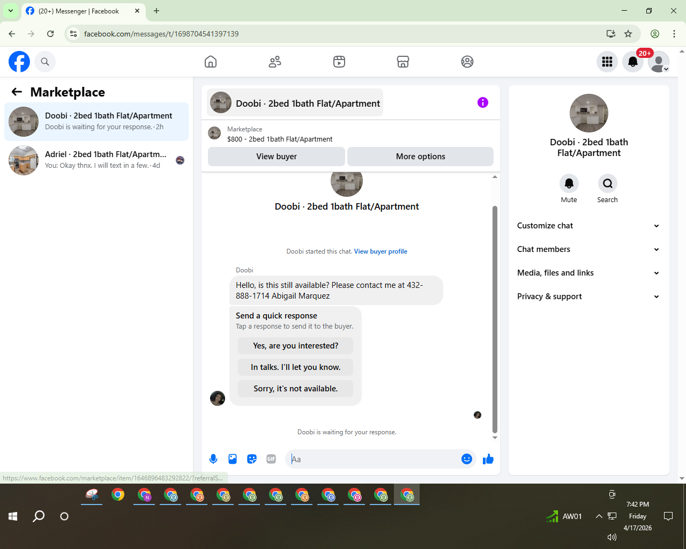Viewport: 686px width, 549px height.
Task: Open the emoji picker in the message box
Action: pyautogui.click(x=467, y=459)
